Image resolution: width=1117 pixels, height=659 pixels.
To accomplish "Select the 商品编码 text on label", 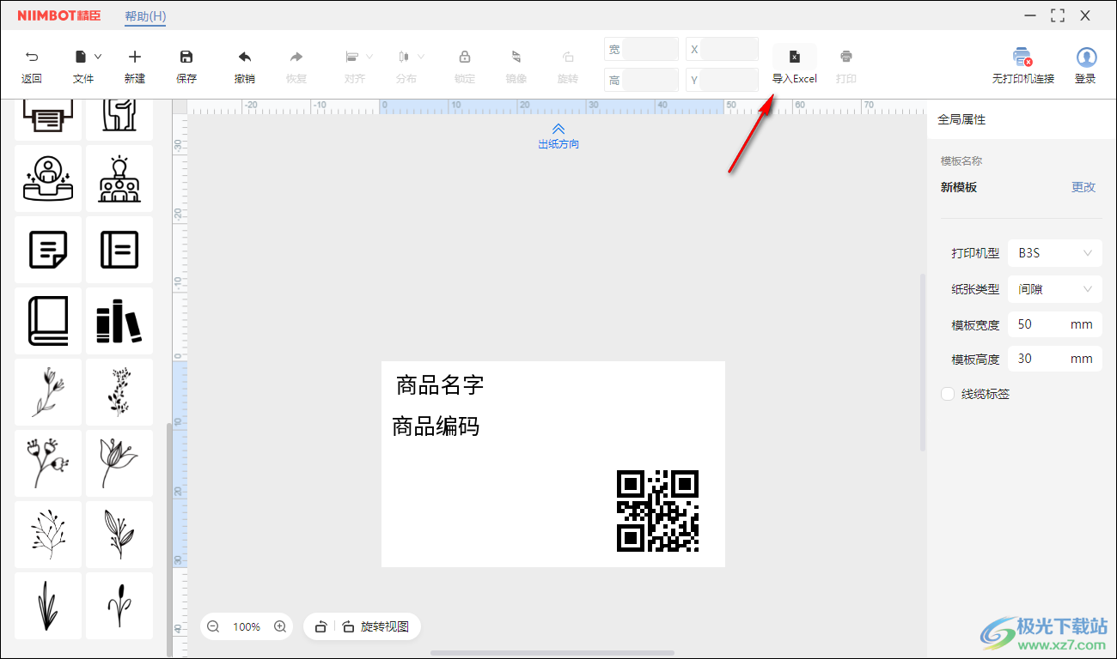I will [436, 426].
